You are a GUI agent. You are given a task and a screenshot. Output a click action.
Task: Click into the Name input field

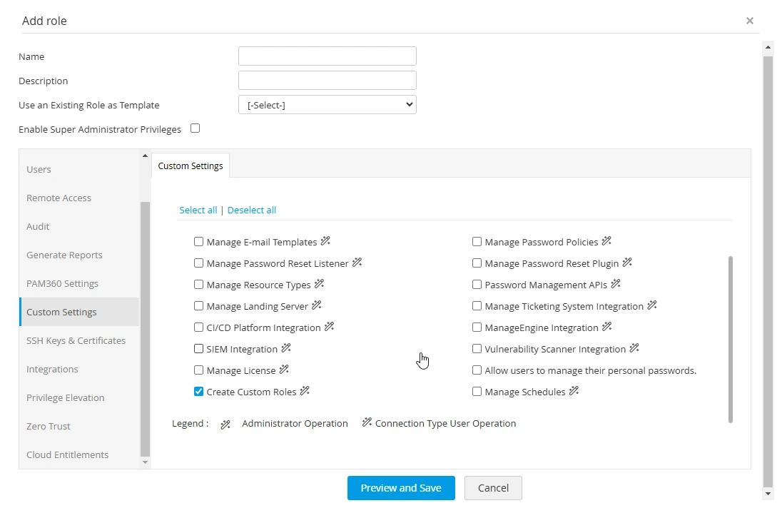[x=327, y=56]
